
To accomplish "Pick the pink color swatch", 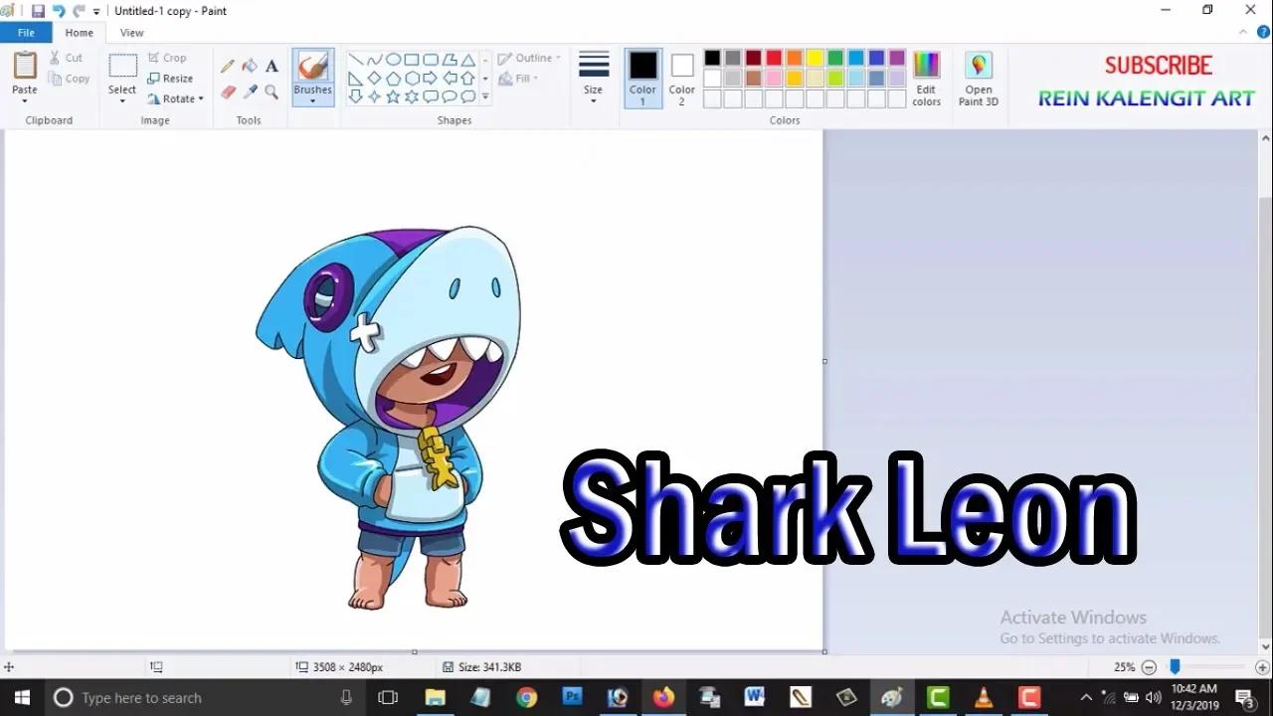I will point(774,78).
